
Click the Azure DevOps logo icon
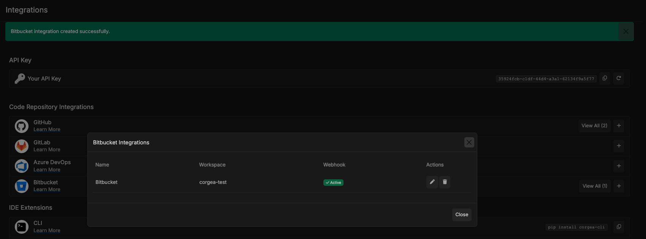(x=22, y=166)
